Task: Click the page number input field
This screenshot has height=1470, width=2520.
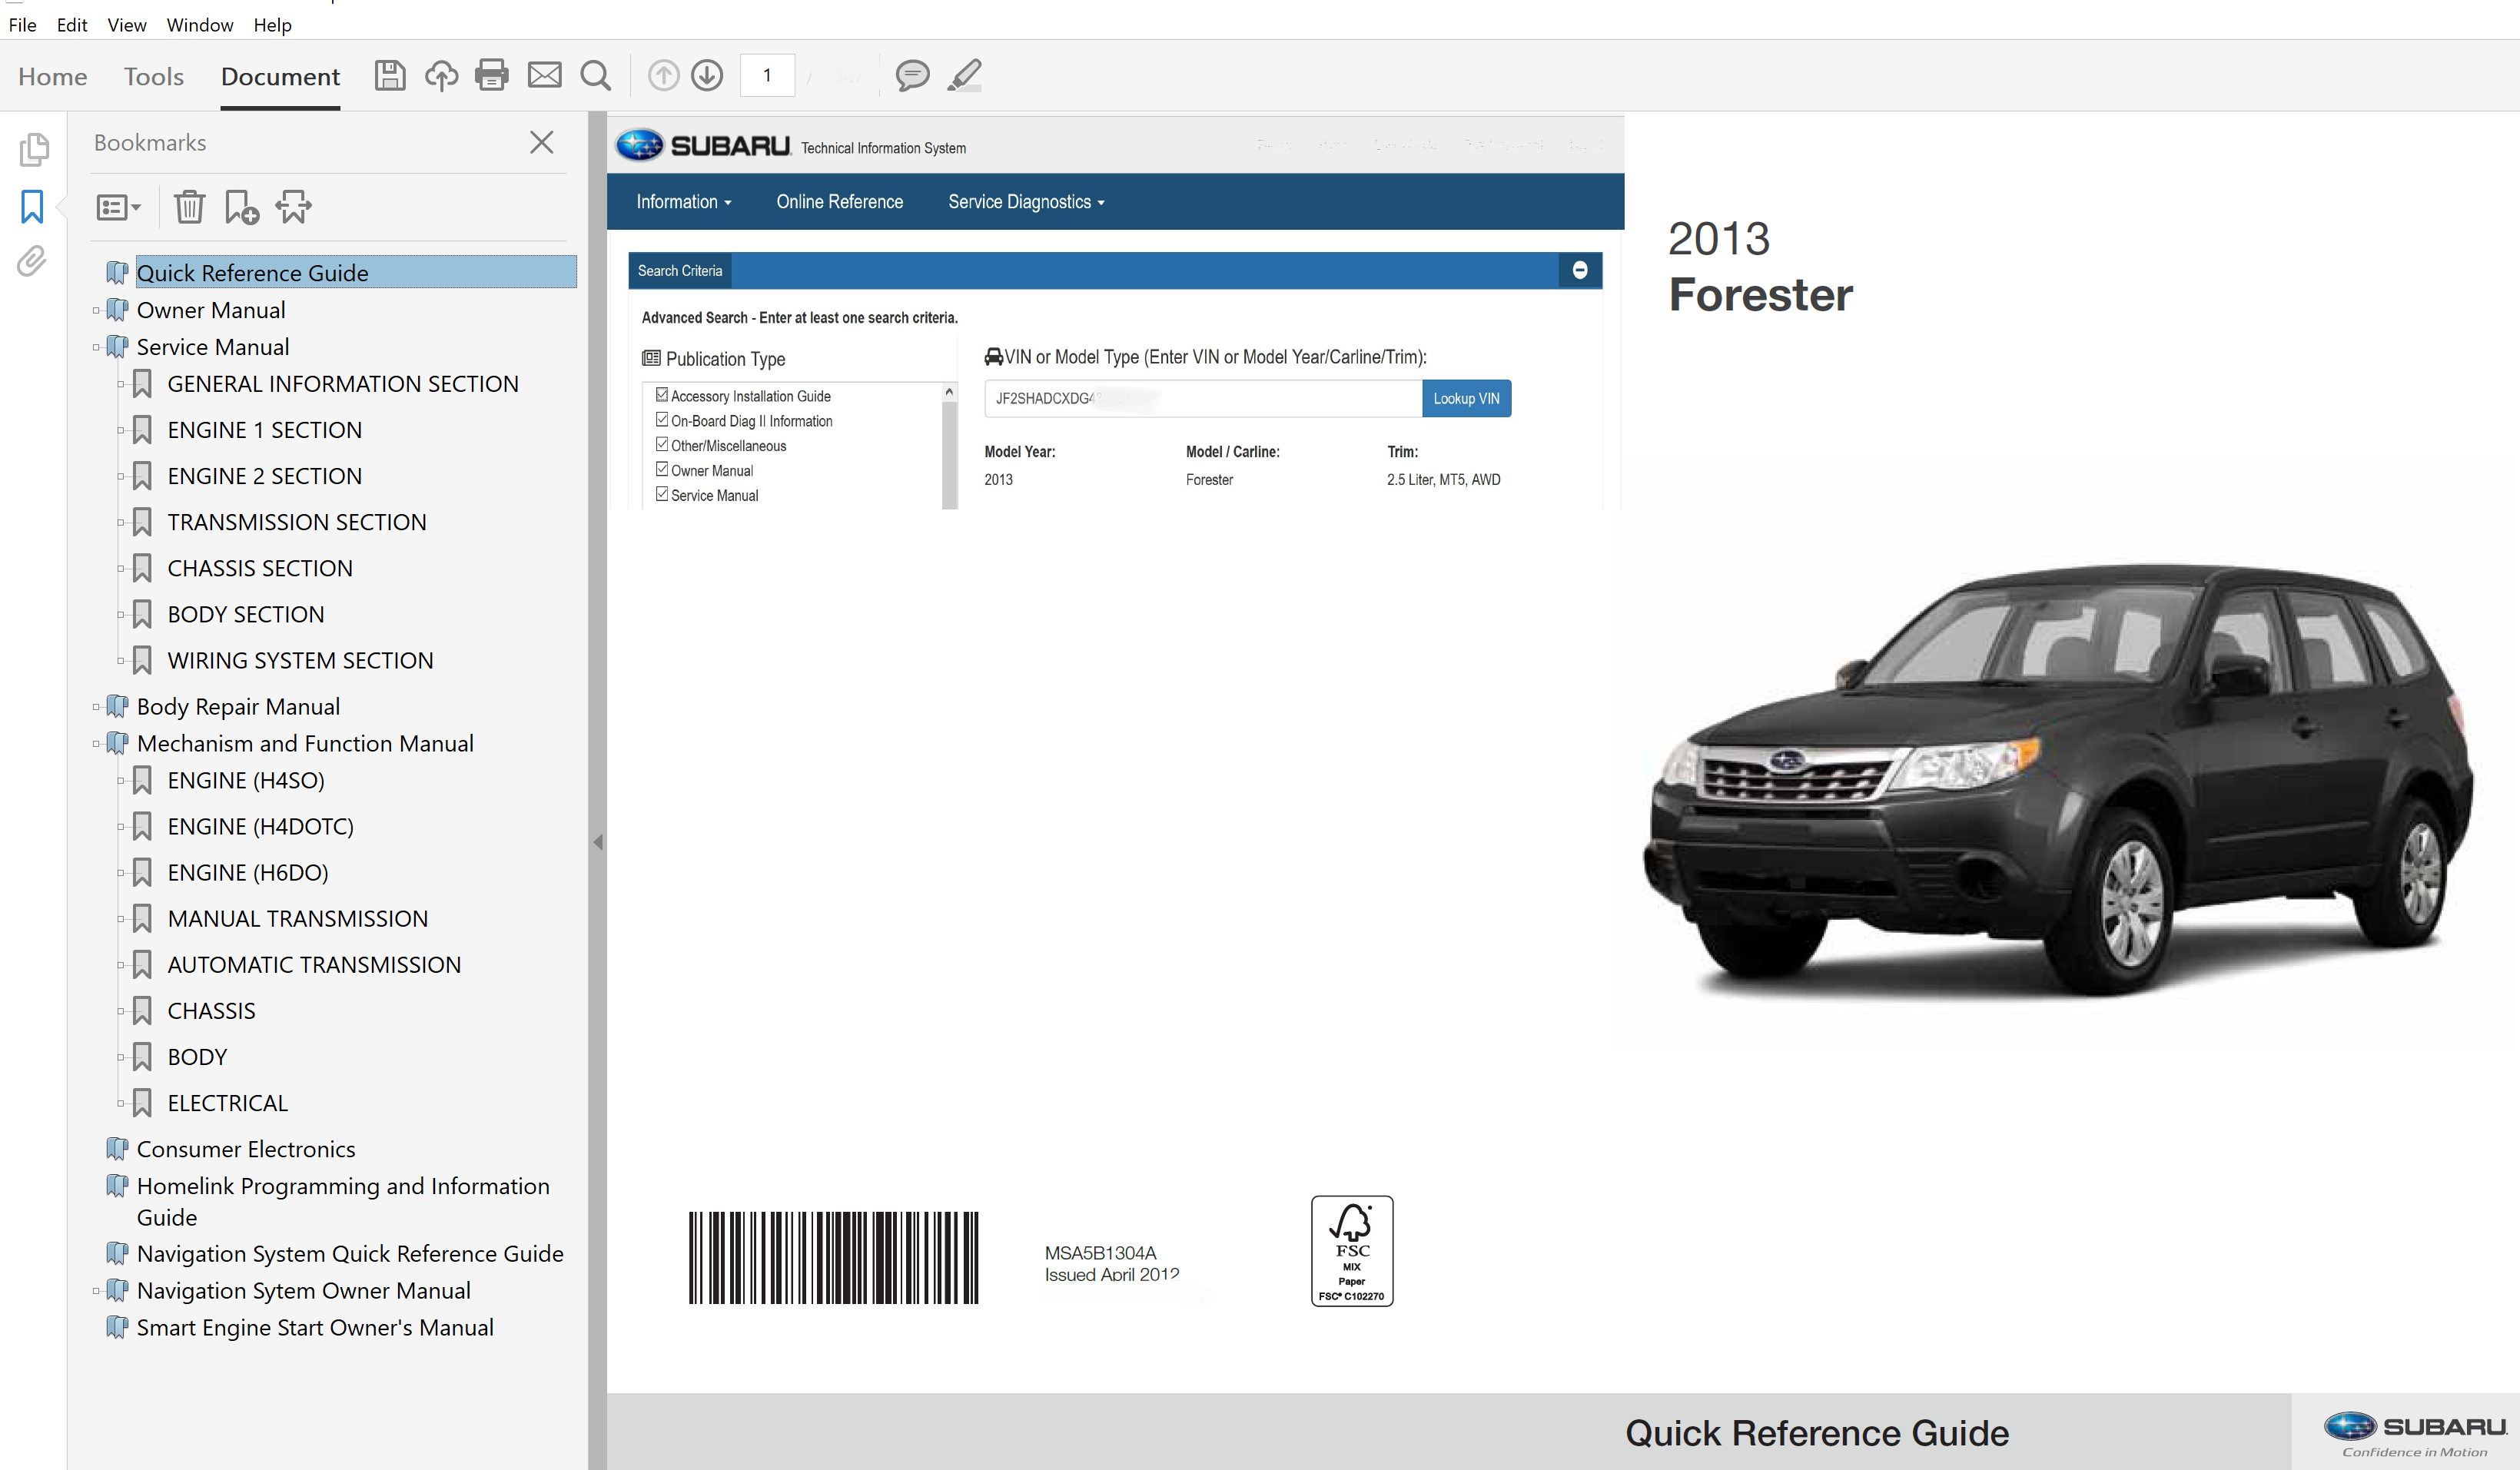Action: tap(767, 76)
